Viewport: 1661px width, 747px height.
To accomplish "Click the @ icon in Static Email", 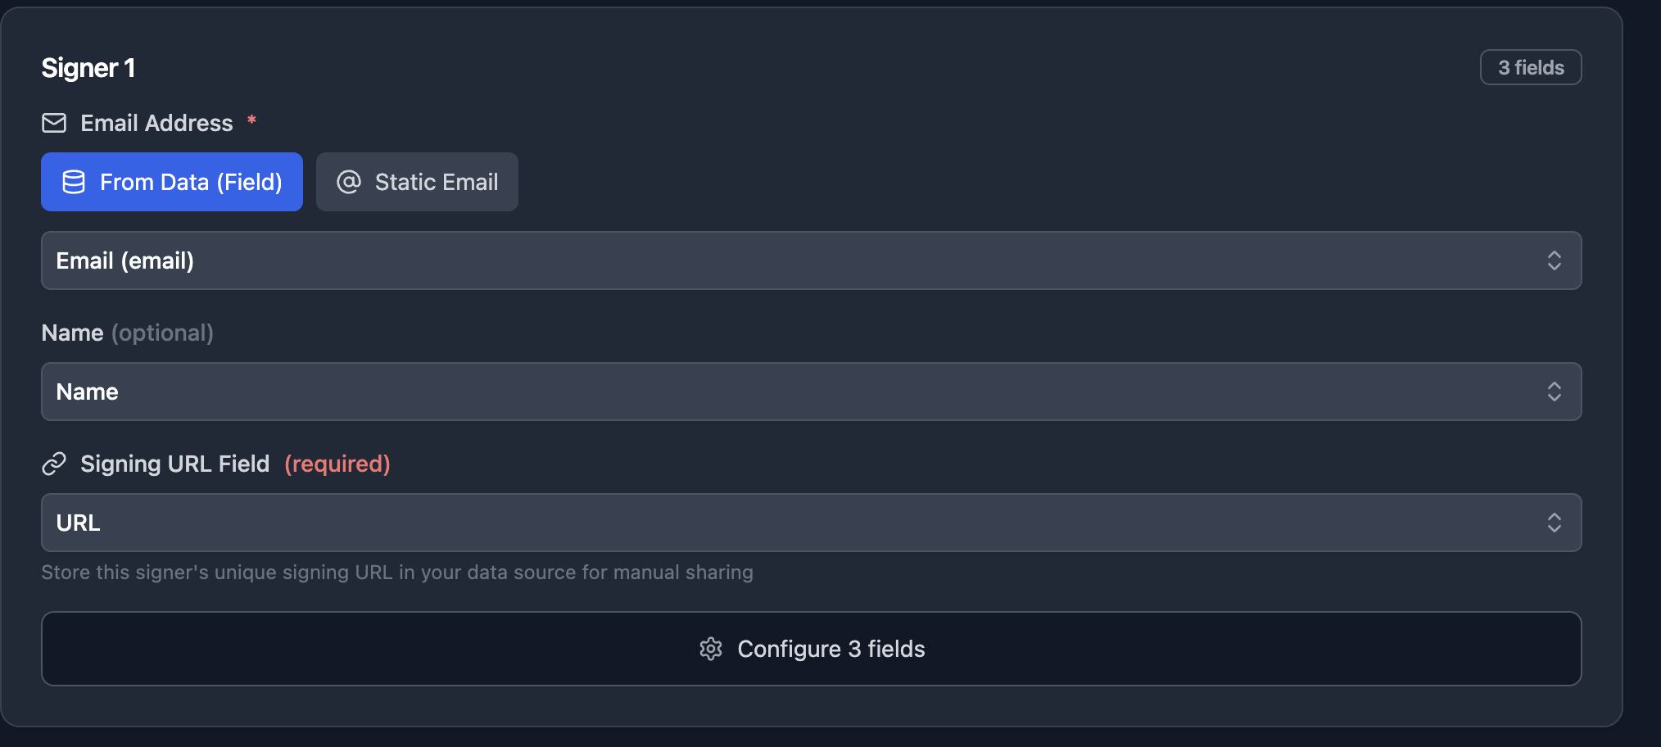I will pyautogui.click(x=349, y=182).
